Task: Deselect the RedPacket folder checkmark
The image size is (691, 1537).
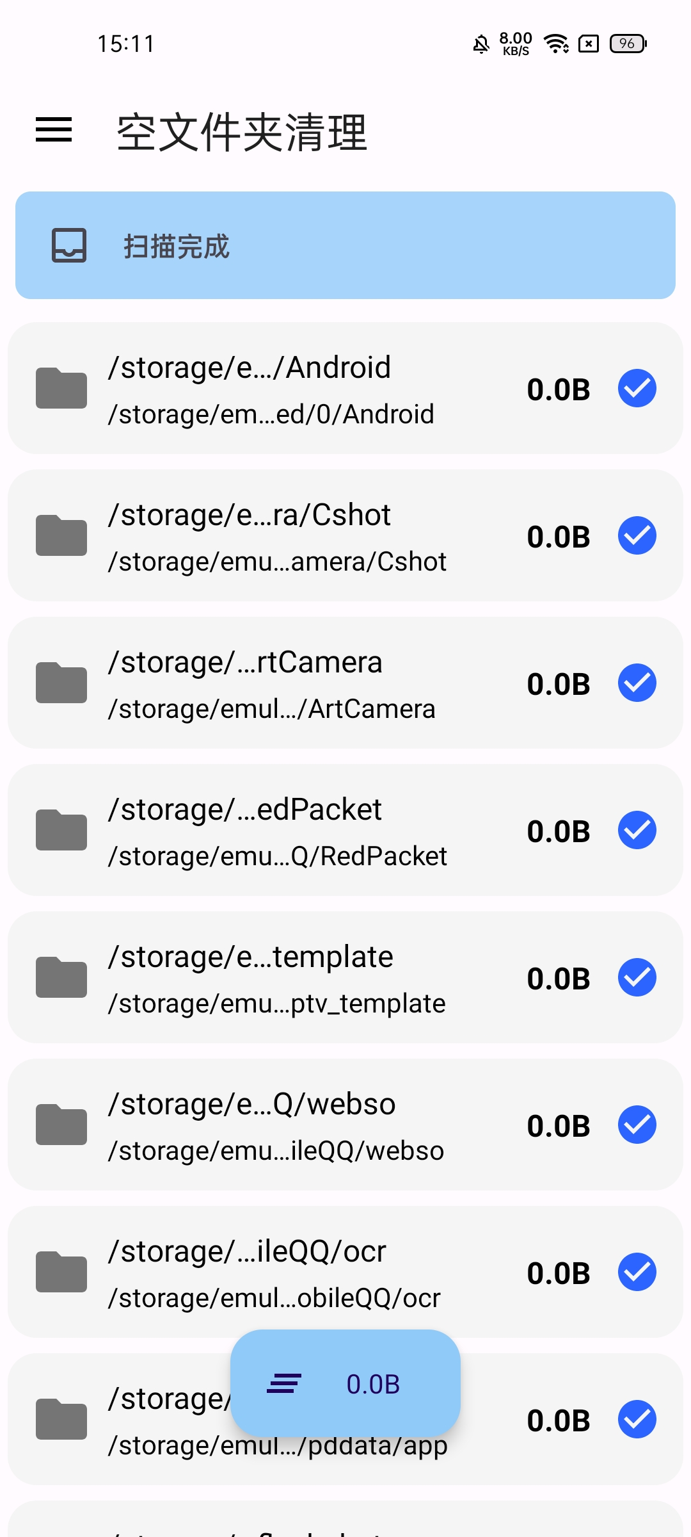Action: [x=637, y=830]
